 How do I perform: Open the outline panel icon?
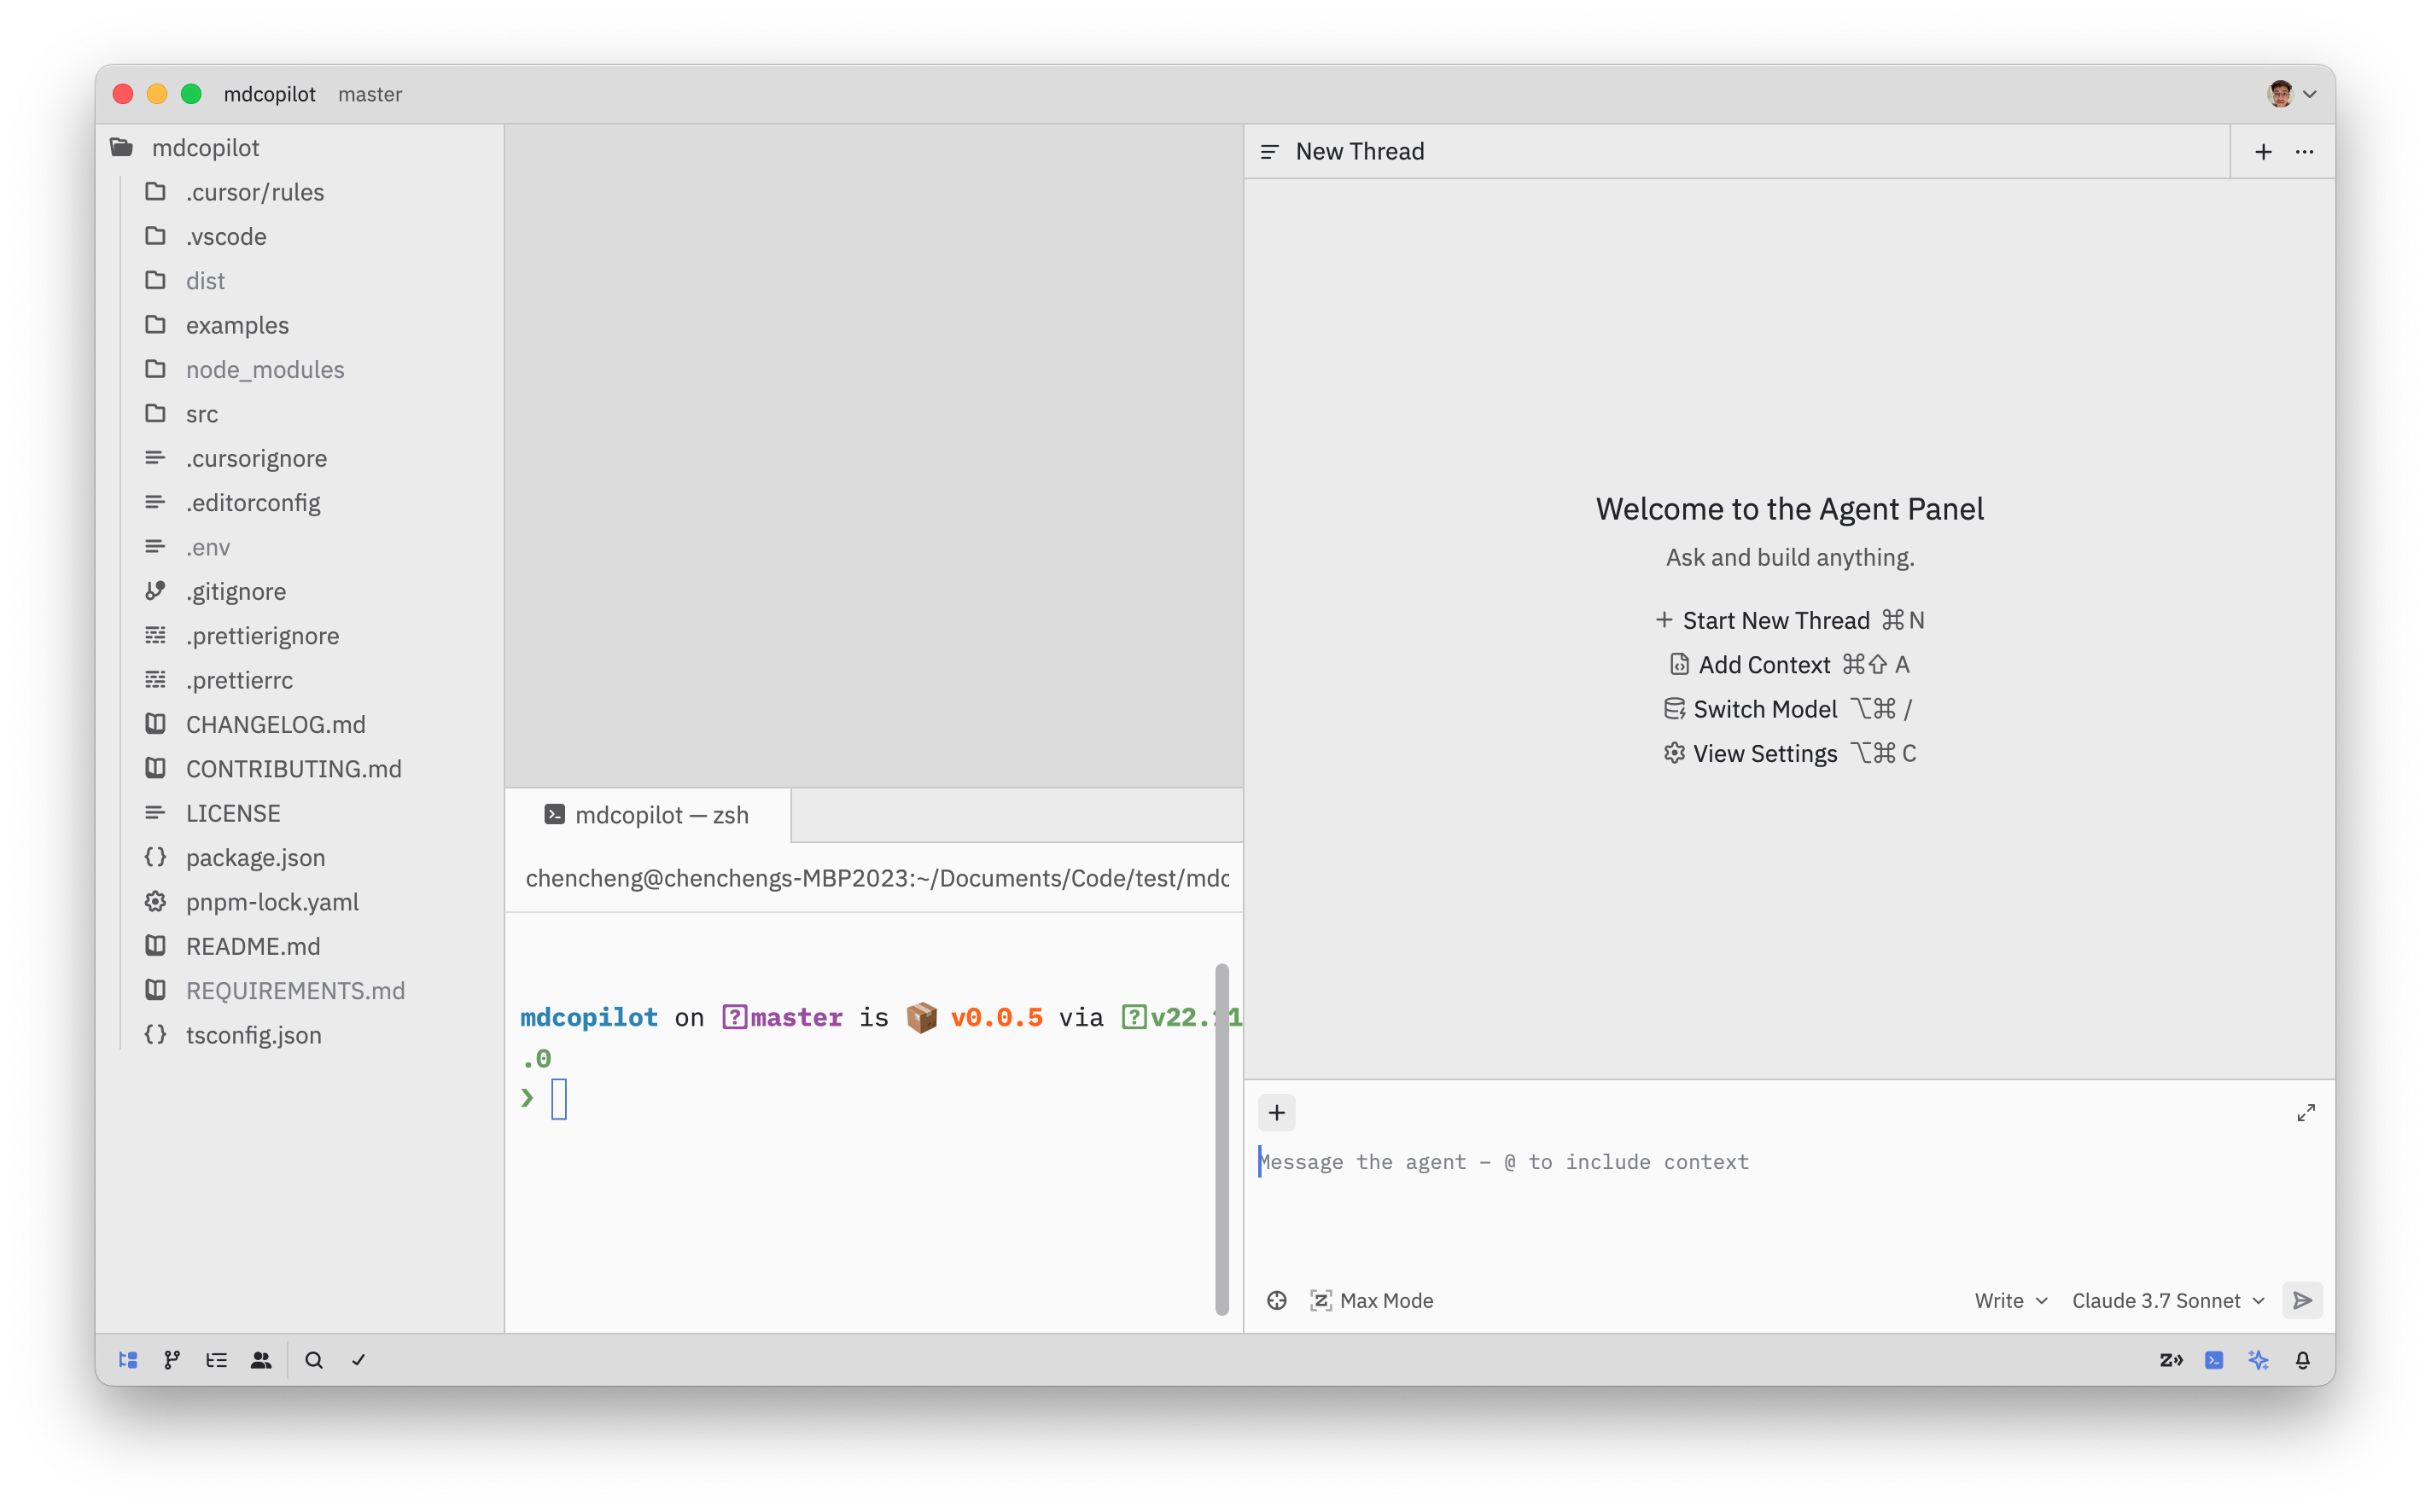(216, 1360)
